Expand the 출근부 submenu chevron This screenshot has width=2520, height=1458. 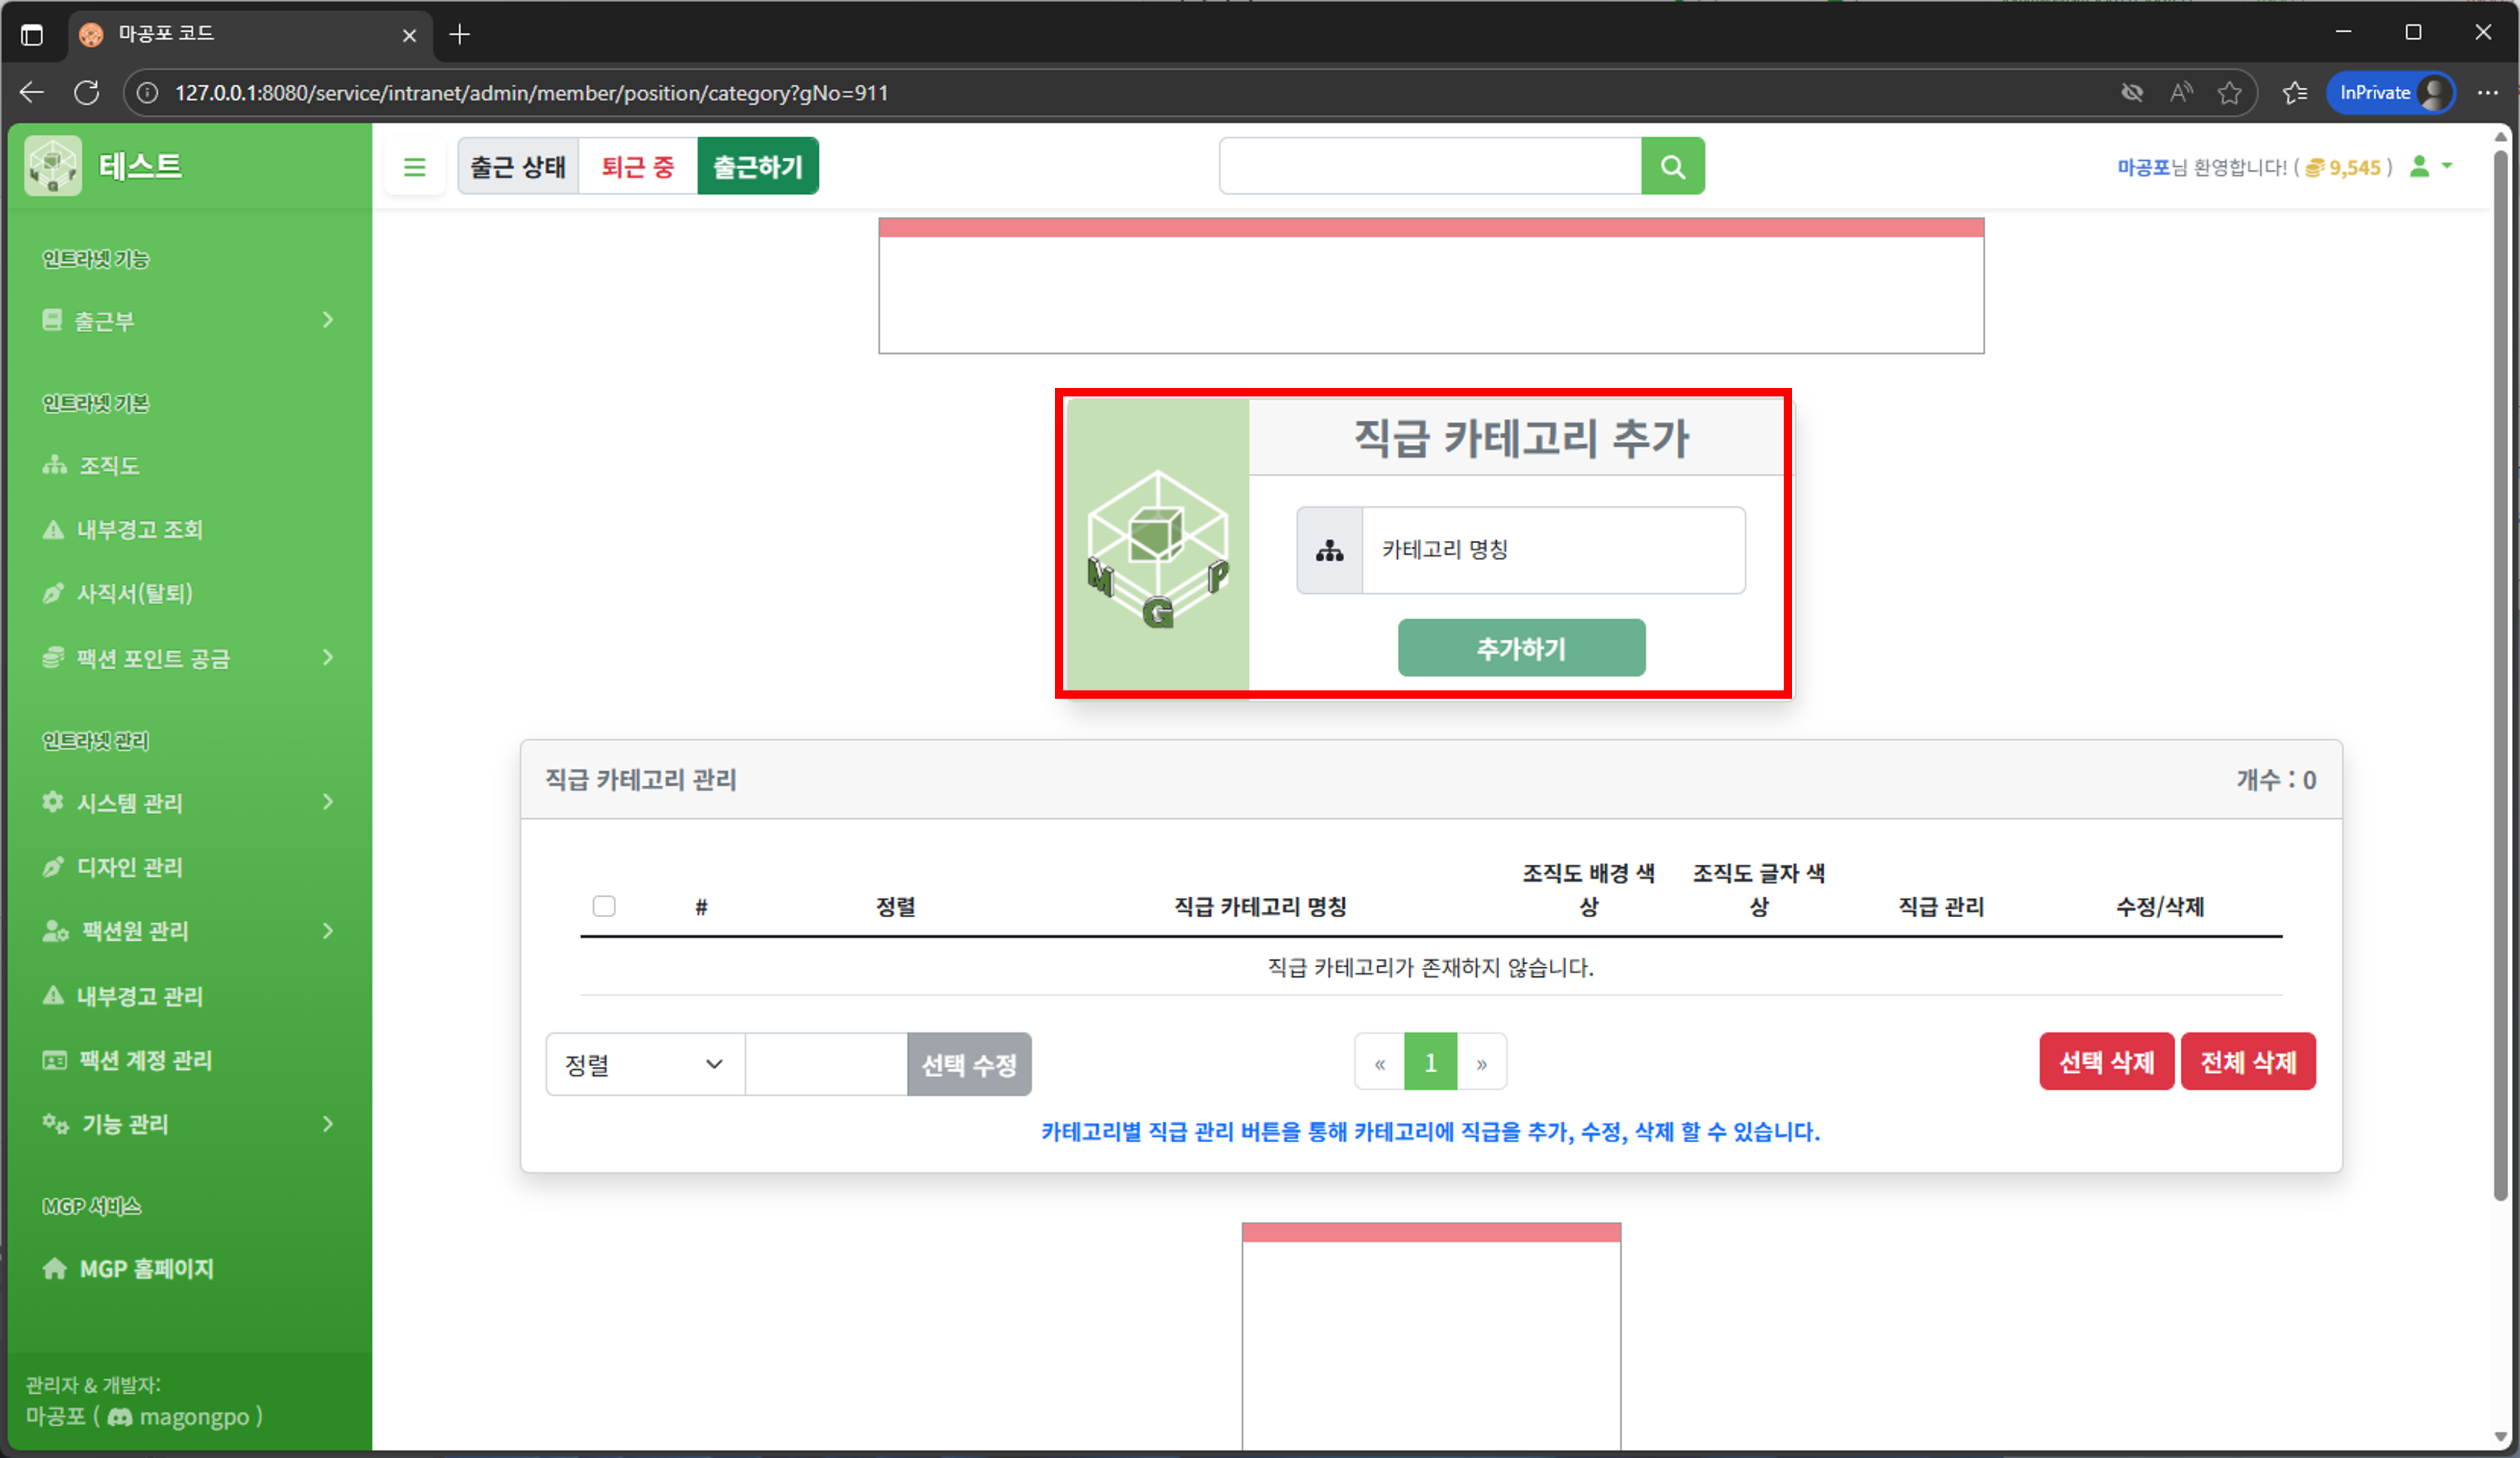coord(327,320)
